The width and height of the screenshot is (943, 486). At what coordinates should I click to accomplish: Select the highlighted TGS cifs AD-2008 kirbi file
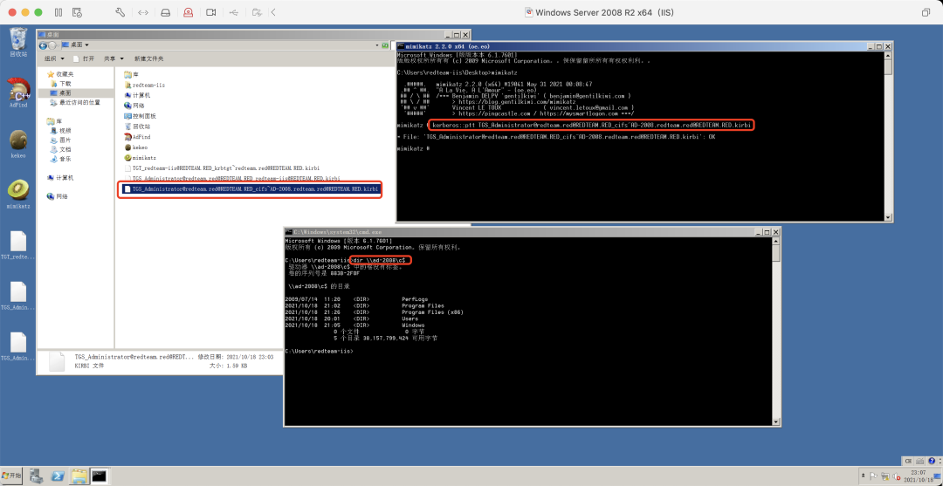point(251,188)
